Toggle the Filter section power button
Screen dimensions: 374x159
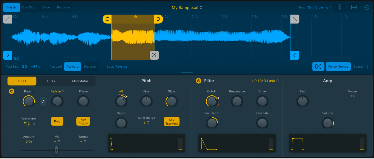199,81
